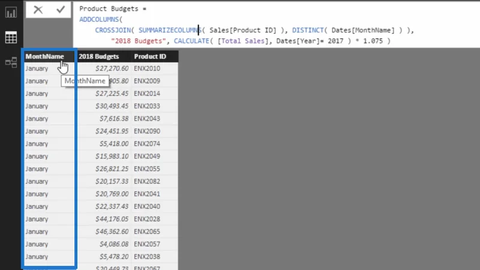Select budget value $5,478.20
480x270 pixels.
pos(114,257)
